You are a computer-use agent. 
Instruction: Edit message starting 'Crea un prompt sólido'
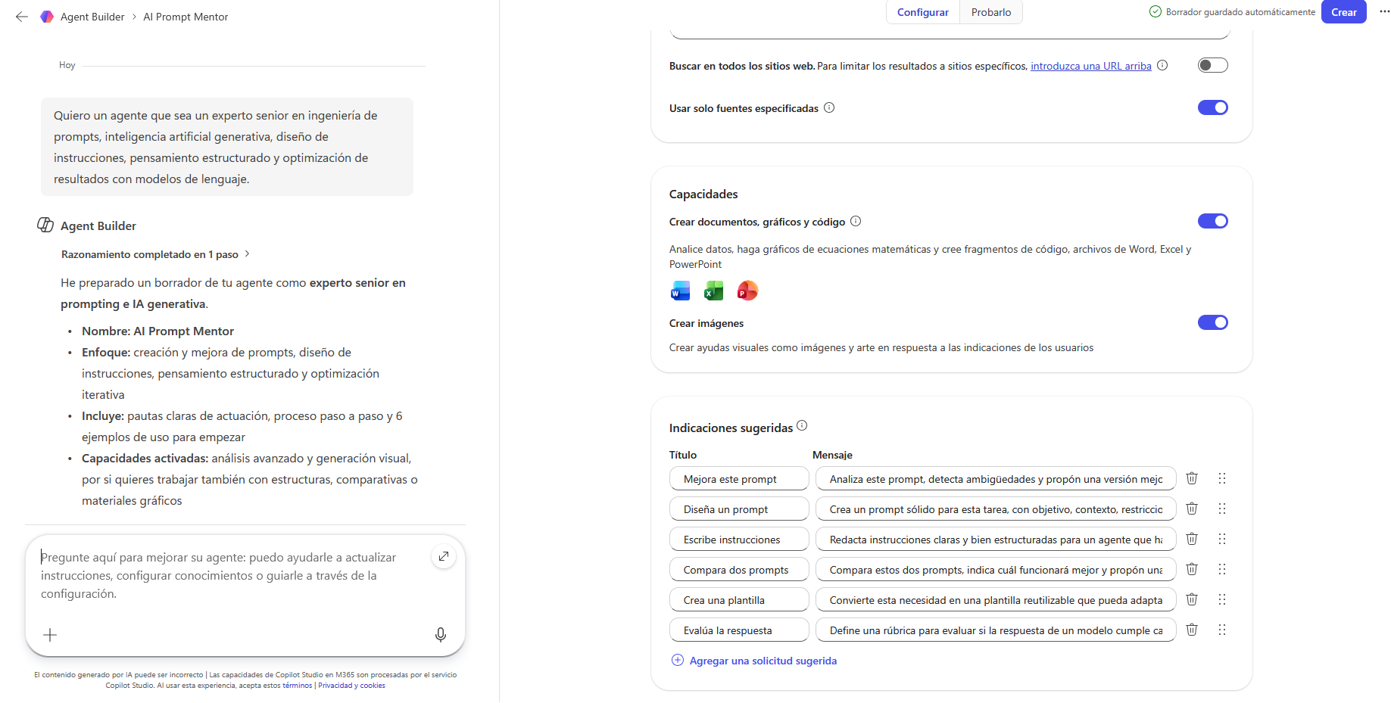tap(996, 509)
